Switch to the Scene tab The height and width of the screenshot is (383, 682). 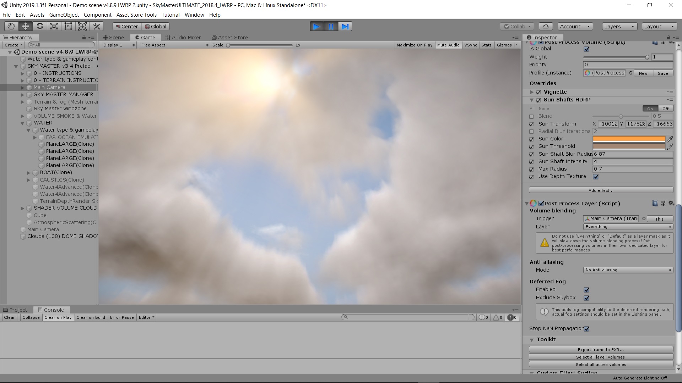click(113, 37)
